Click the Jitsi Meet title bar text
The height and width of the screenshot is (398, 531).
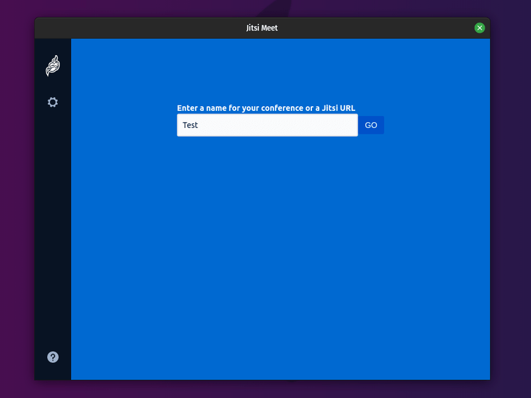click(262, 28)
